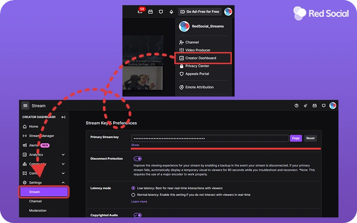Click the Content icon in sidebar
The image size is (357, 223).
(x=25, y=173)
